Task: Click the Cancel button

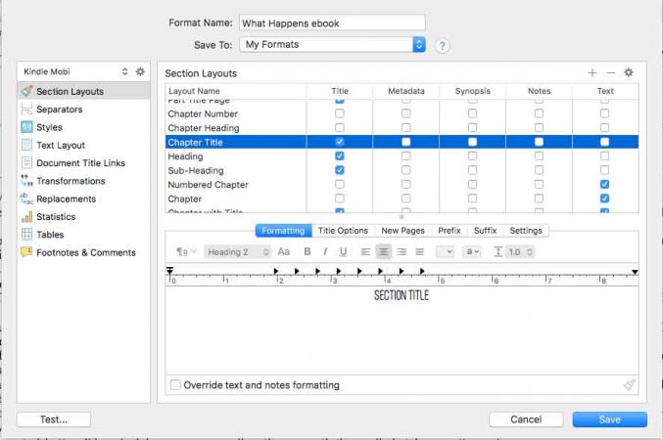Action: [526, 419]
